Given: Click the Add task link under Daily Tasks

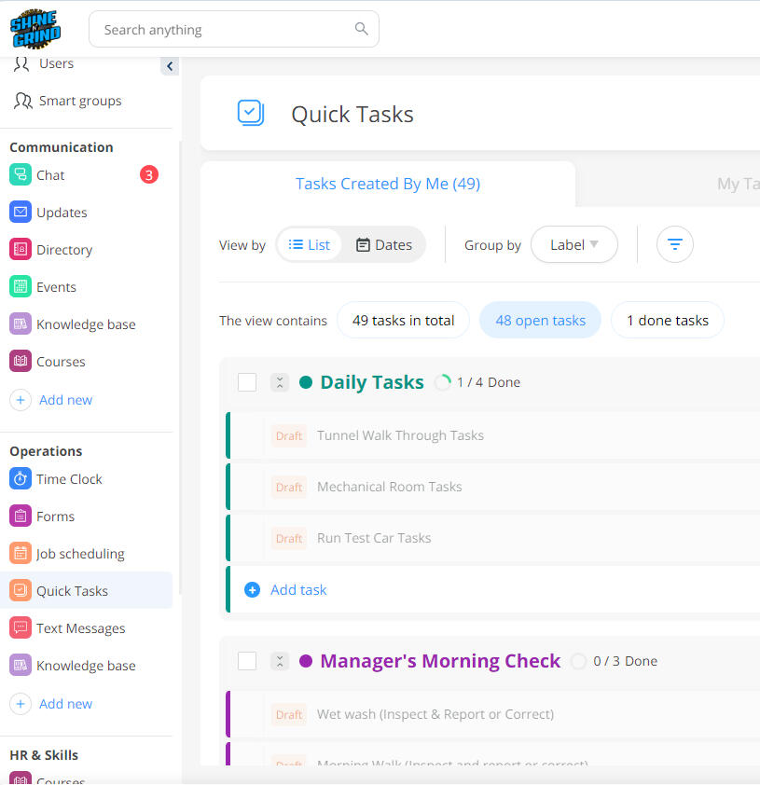Looking at the screenshot, I should pos(298,589).
